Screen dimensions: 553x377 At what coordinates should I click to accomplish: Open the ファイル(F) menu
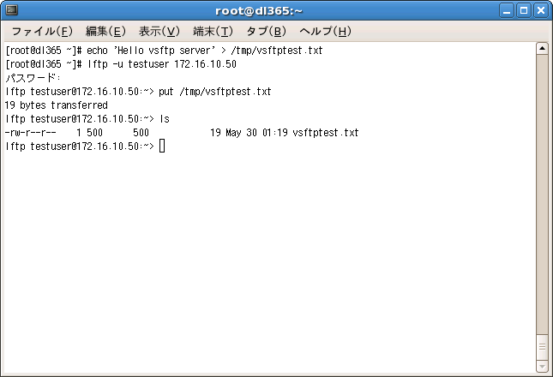(41, 31)
